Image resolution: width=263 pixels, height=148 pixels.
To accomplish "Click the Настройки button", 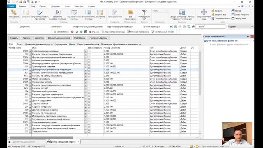I will pyautogui.click(x=79, y=38).
